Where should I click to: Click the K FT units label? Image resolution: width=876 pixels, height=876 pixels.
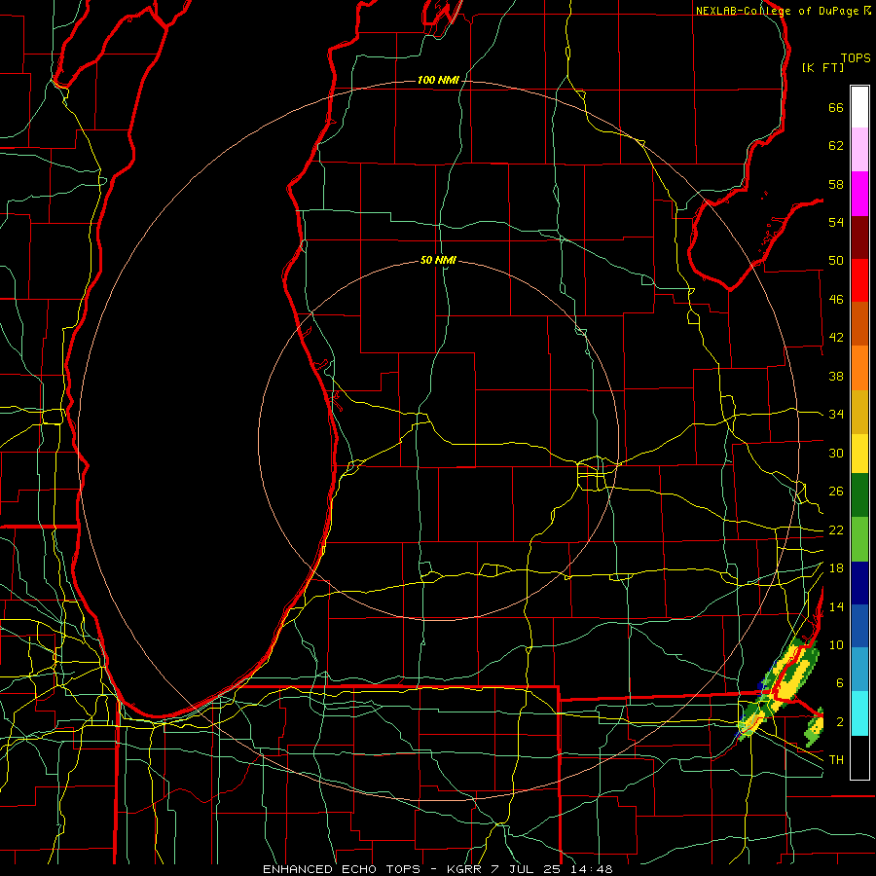(822, 68)
